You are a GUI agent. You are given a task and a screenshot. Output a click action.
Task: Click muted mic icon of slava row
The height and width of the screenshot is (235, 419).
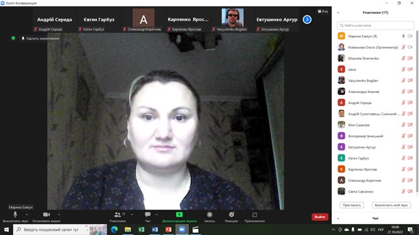click(403, 70)
